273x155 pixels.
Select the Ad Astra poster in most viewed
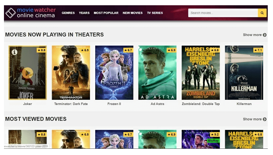157,139
